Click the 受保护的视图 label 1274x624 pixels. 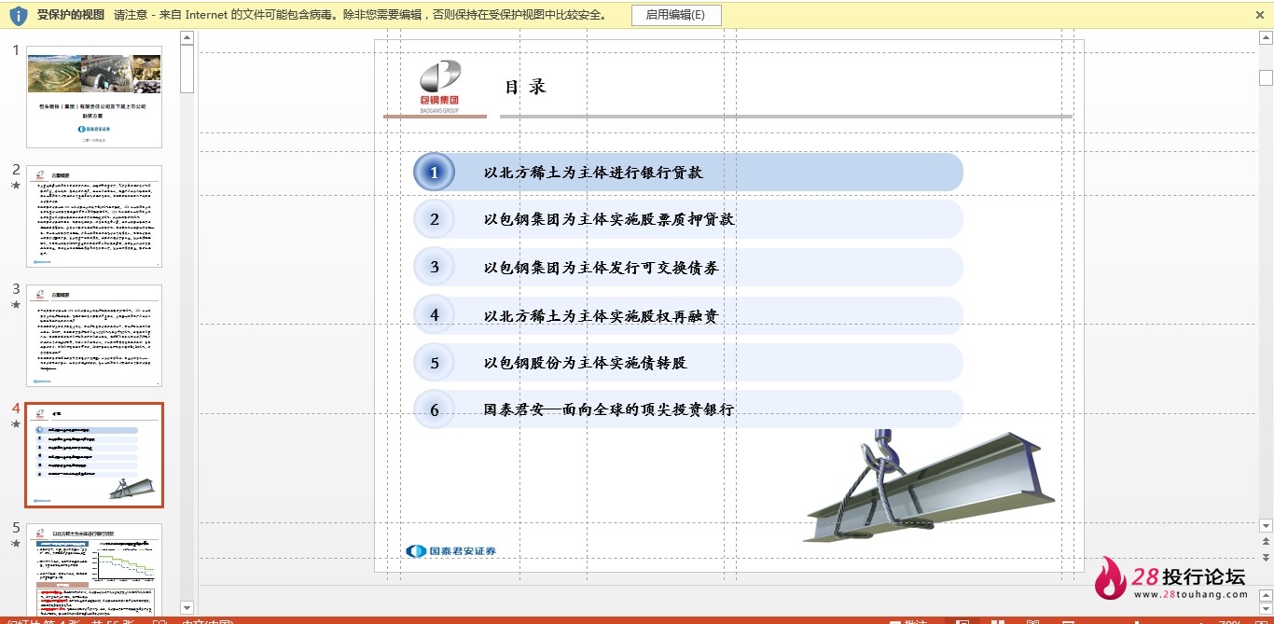tap(70, 15)
